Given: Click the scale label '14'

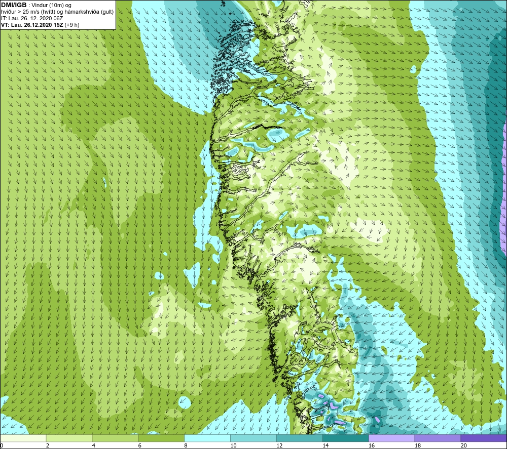Looking at the screenshot, I should point(325,445).
